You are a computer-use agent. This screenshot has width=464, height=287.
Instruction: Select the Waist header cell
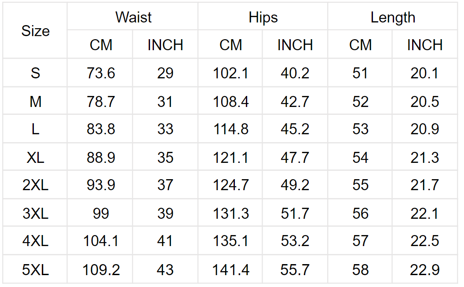tap(132, 17)
